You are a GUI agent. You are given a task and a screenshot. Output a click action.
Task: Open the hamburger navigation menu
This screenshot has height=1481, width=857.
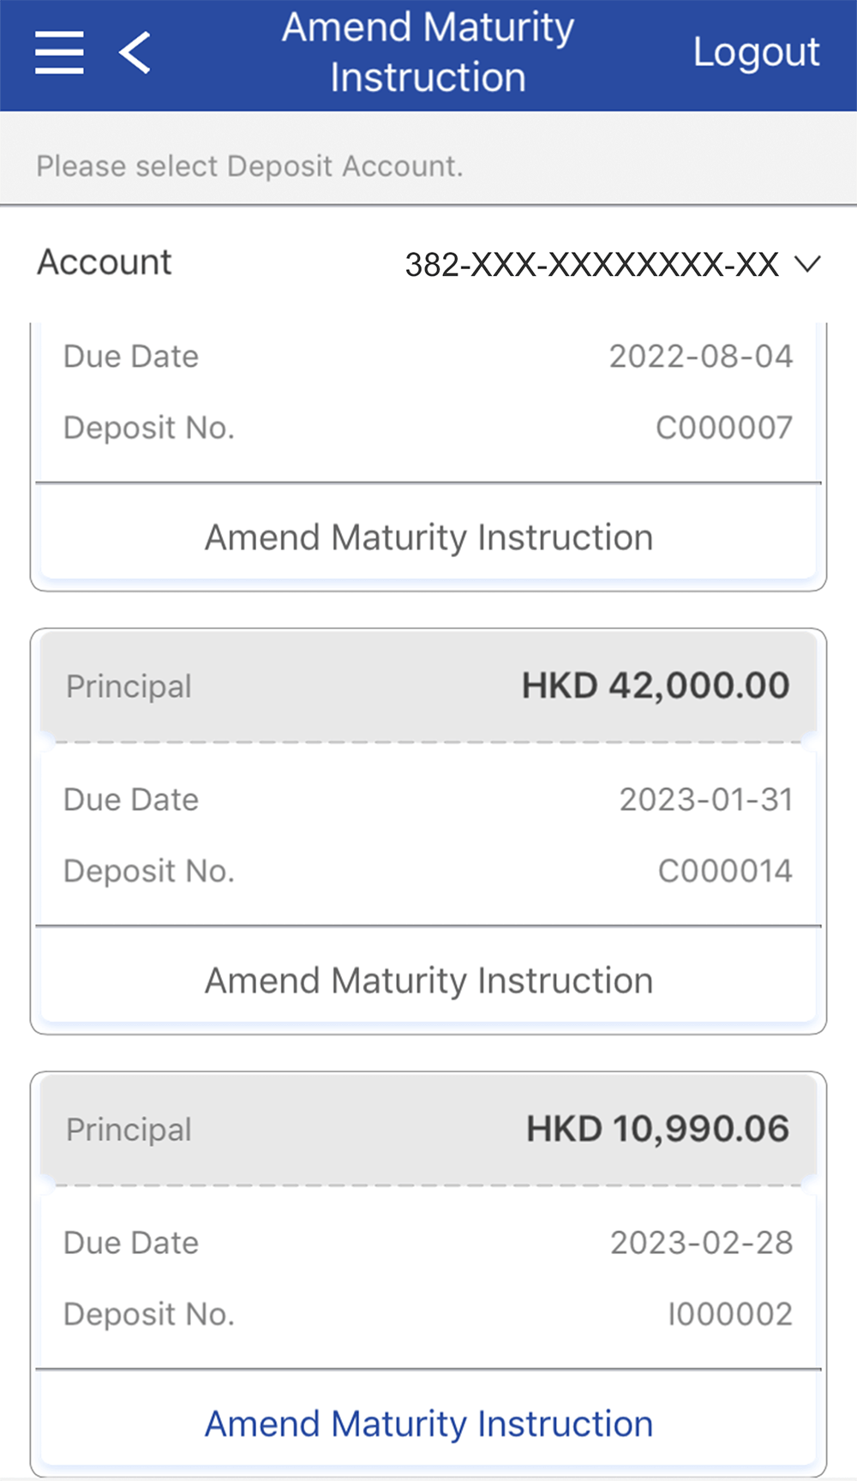coord(59,52)
